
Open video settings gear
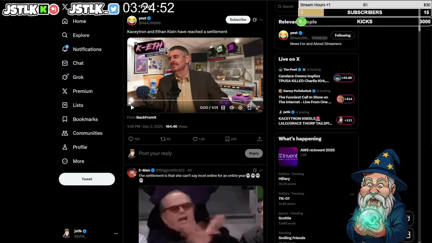click(x=240, y=108)
